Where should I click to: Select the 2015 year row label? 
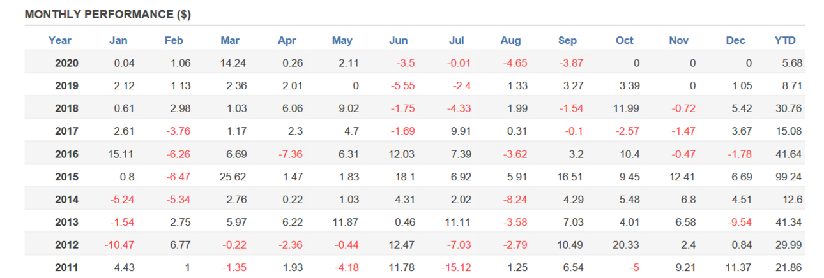point(66,177)
